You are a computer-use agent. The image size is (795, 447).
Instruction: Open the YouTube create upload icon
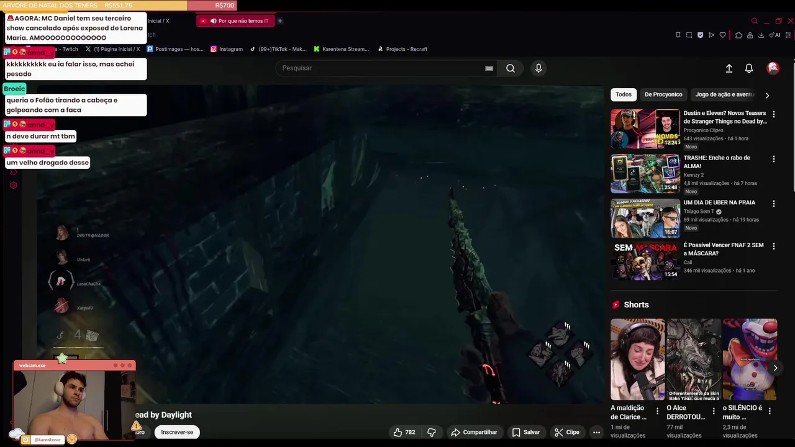pos(729,68)
